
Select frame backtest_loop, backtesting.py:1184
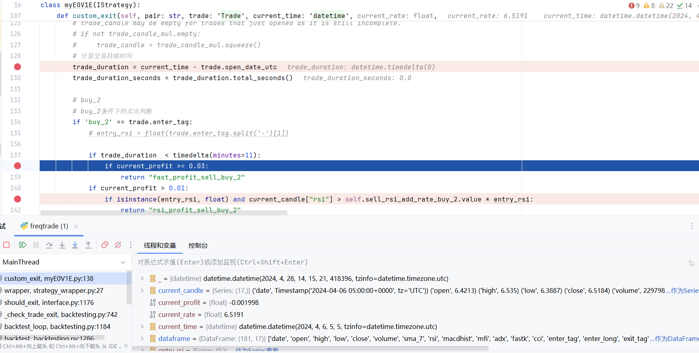(63, 327)
